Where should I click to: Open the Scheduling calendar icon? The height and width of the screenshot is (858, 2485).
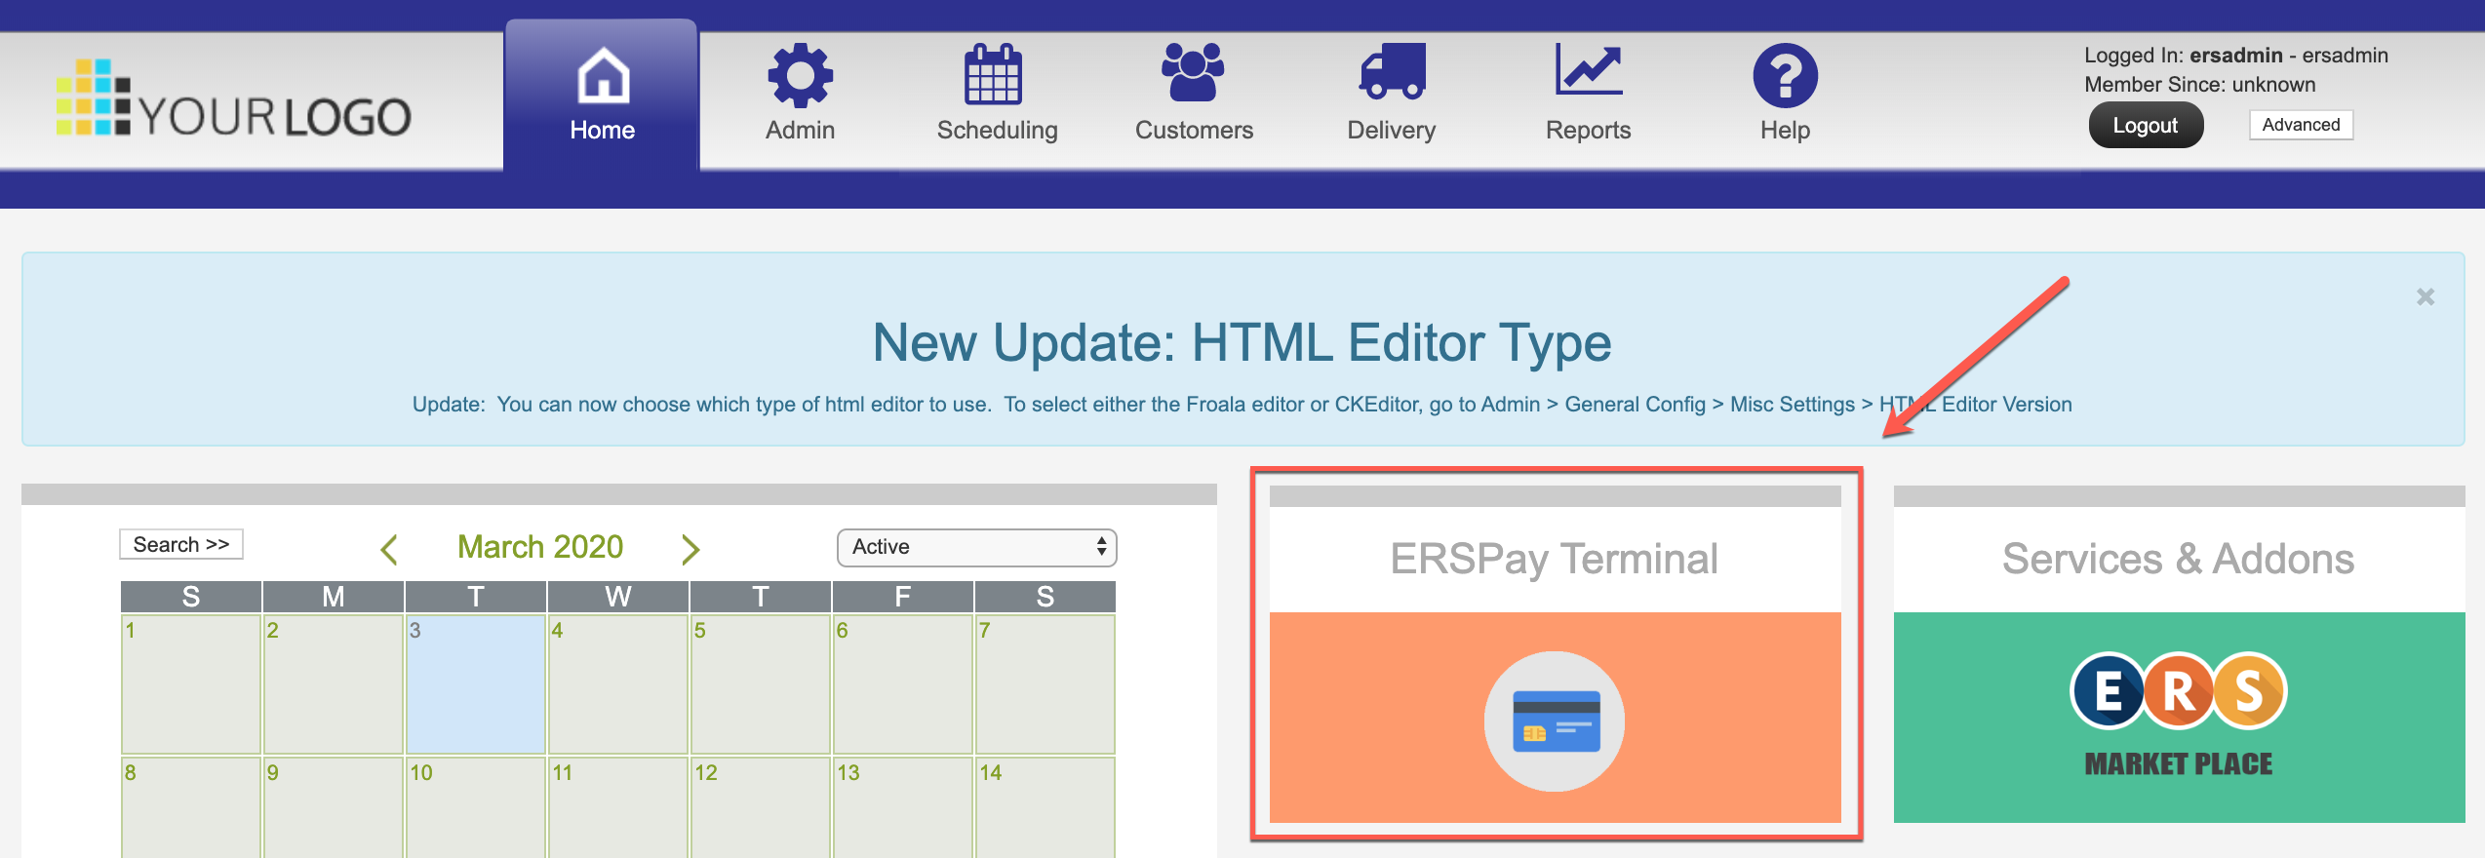(x=993, y=76)
